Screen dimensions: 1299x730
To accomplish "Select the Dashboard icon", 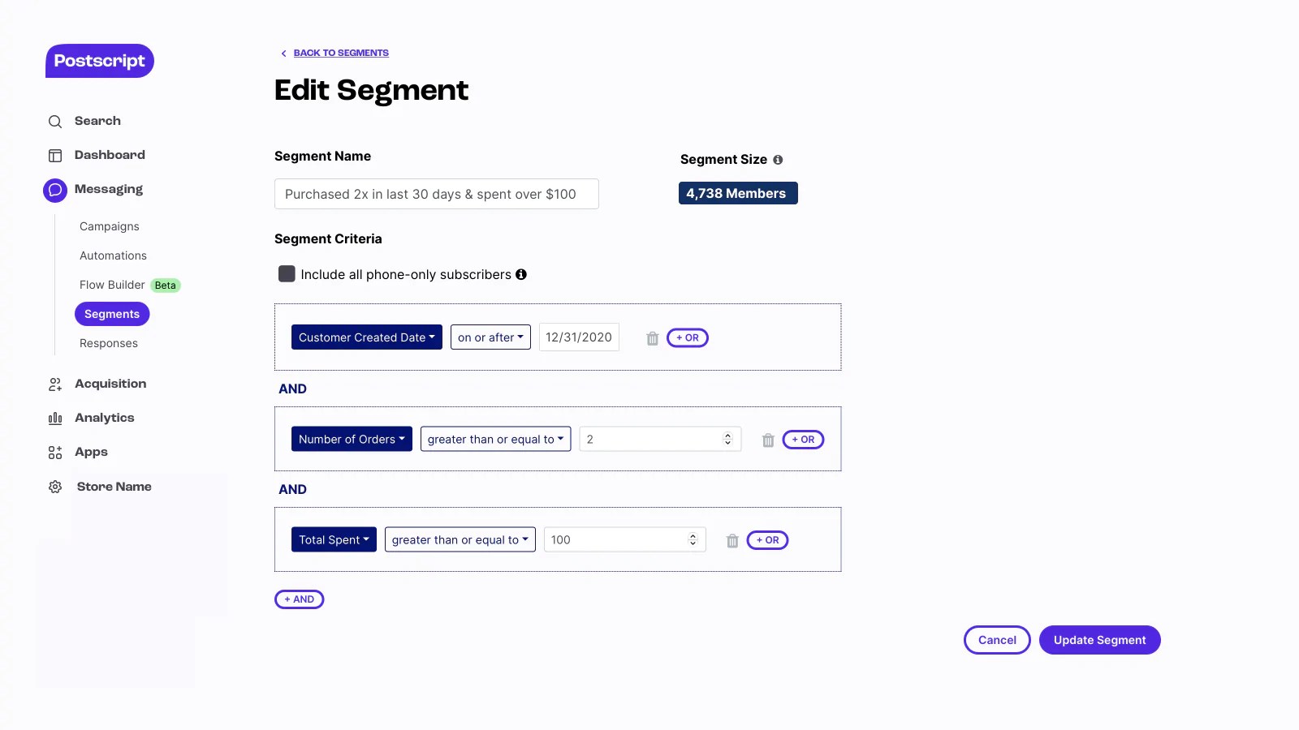I will pos(54,155).
